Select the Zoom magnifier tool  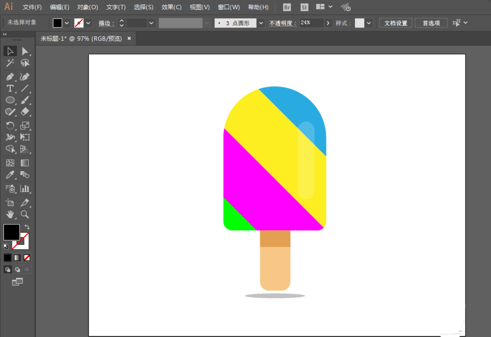[x=25, y=214]
